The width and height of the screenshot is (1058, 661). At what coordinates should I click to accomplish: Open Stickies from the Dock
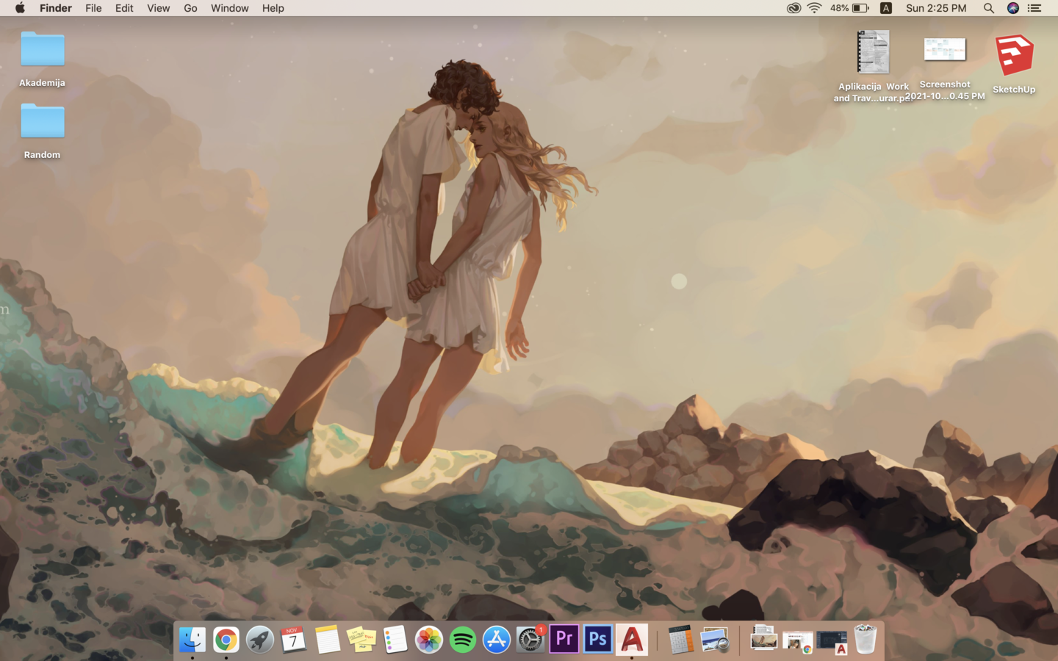(361, 640)
